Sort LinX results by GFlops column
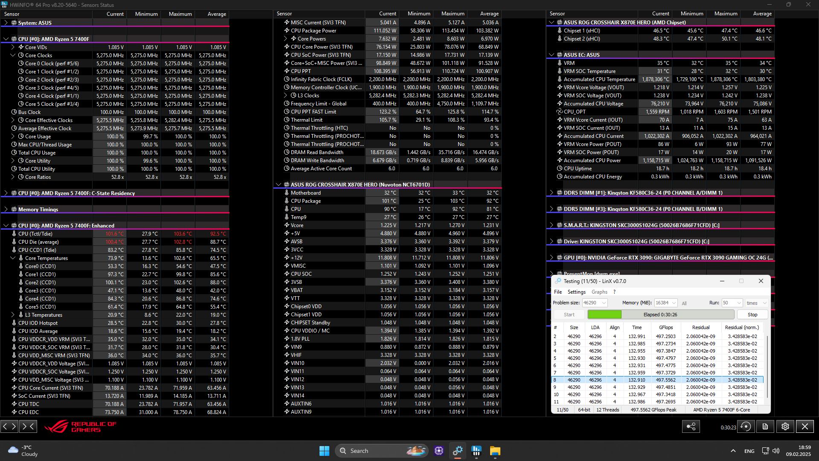Viewport: 819px width, 461px height. pyautogui.click(x=666, y=327)
